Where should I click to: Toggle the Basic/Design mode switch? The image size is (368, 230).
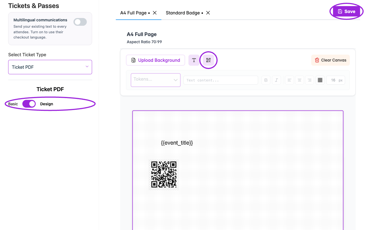(29, 104)
